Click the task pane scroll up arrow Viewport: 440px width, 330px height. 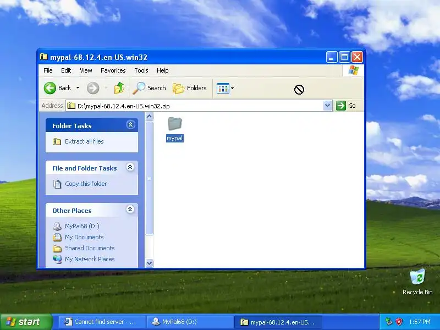tap(149, 116)
